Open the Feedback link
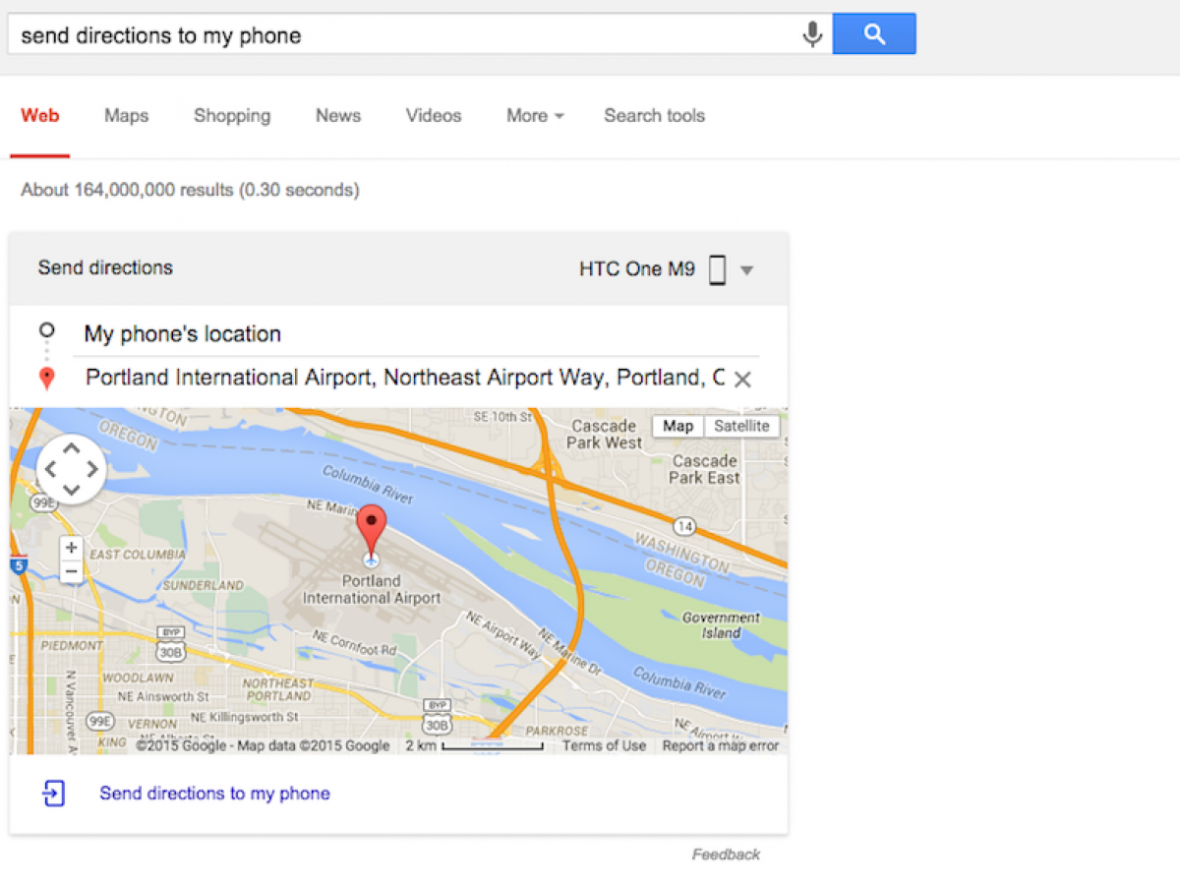This screenshot has height=885, width=1180. click(726, 855)
